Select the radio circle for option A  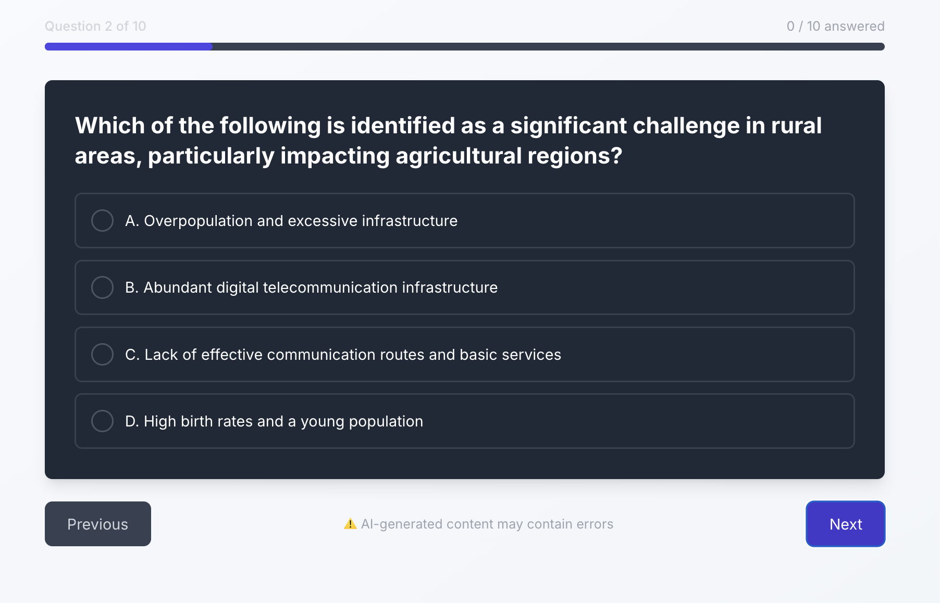(x=102, y=221)
